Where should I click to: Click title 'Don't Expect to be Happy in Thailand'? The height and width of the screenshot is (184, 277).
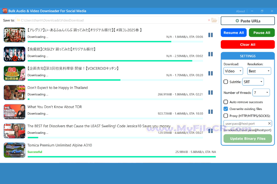click(58, 88)
